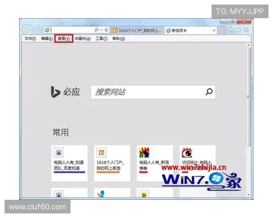This screenshot has width=273, height=218.
Task: Click scrollbar down arrow
Action: 248,195
